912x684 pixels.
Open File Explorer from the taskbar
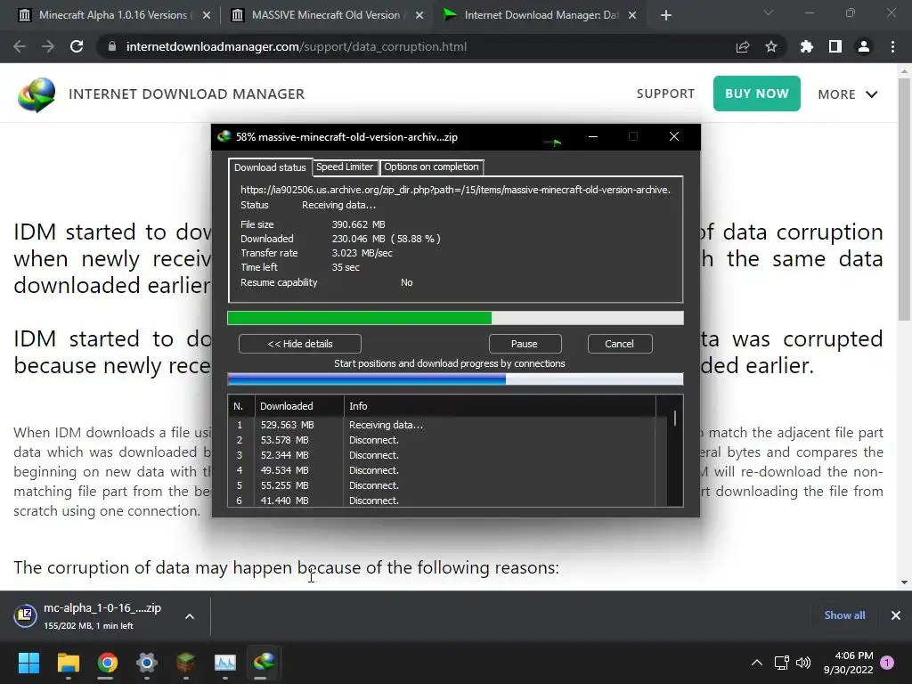(68, 663)
